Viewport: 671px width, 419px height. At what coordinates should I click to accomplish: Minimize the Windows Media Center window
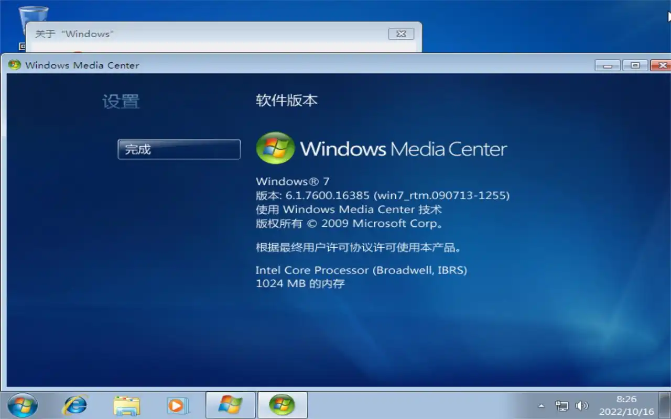(608, 65)
